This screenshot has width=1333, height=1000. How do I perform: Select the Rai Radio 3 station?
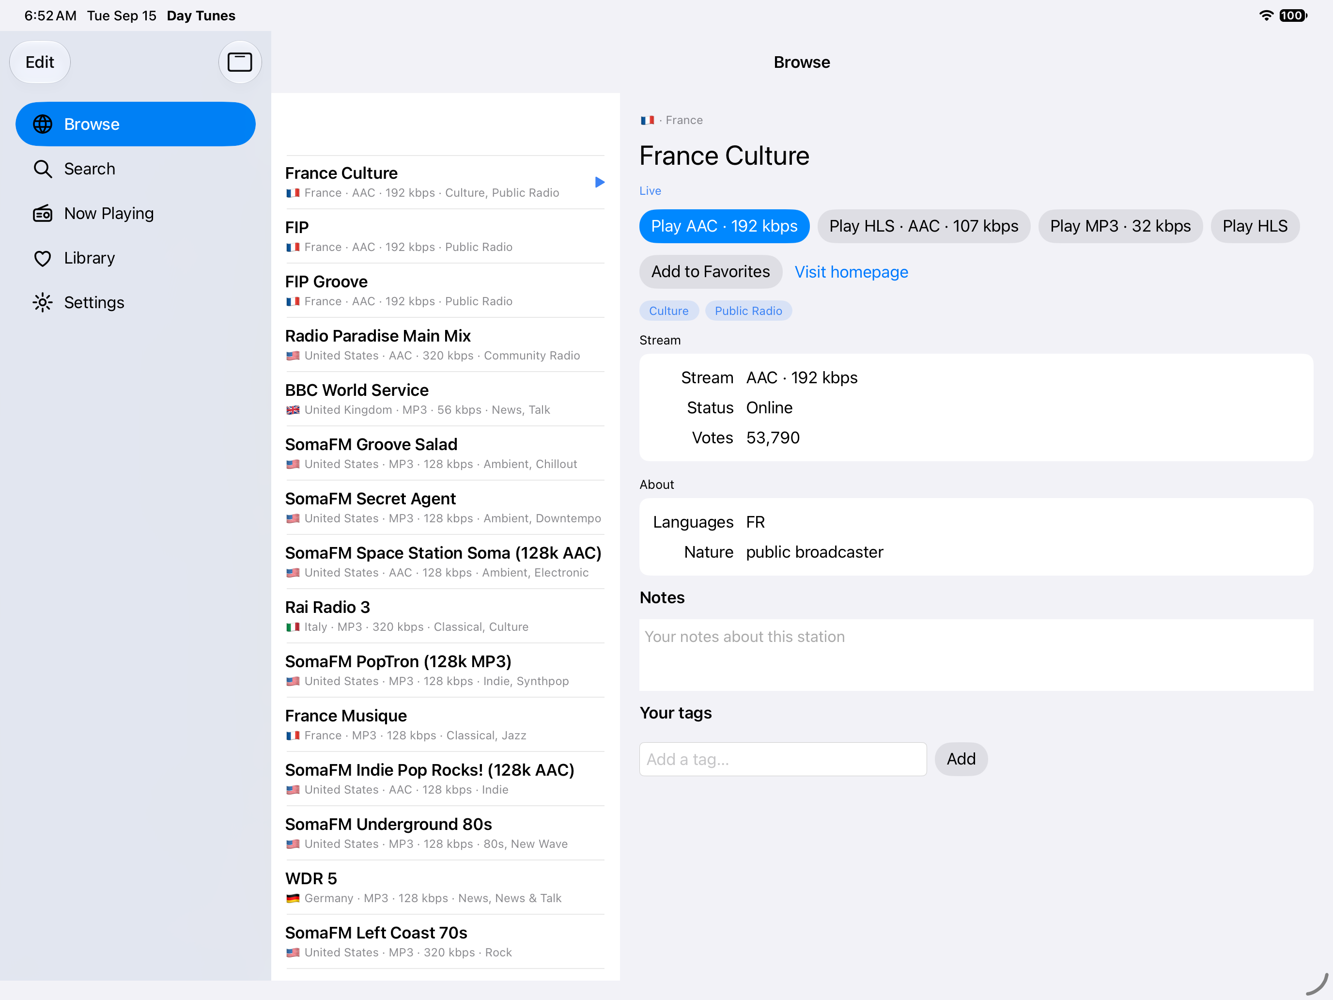coord(445,616)
